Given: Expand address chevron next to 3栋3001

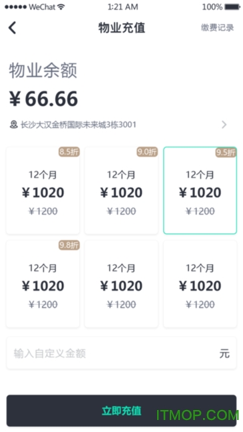Looking at the screenshot, I should tap(224, 125).
